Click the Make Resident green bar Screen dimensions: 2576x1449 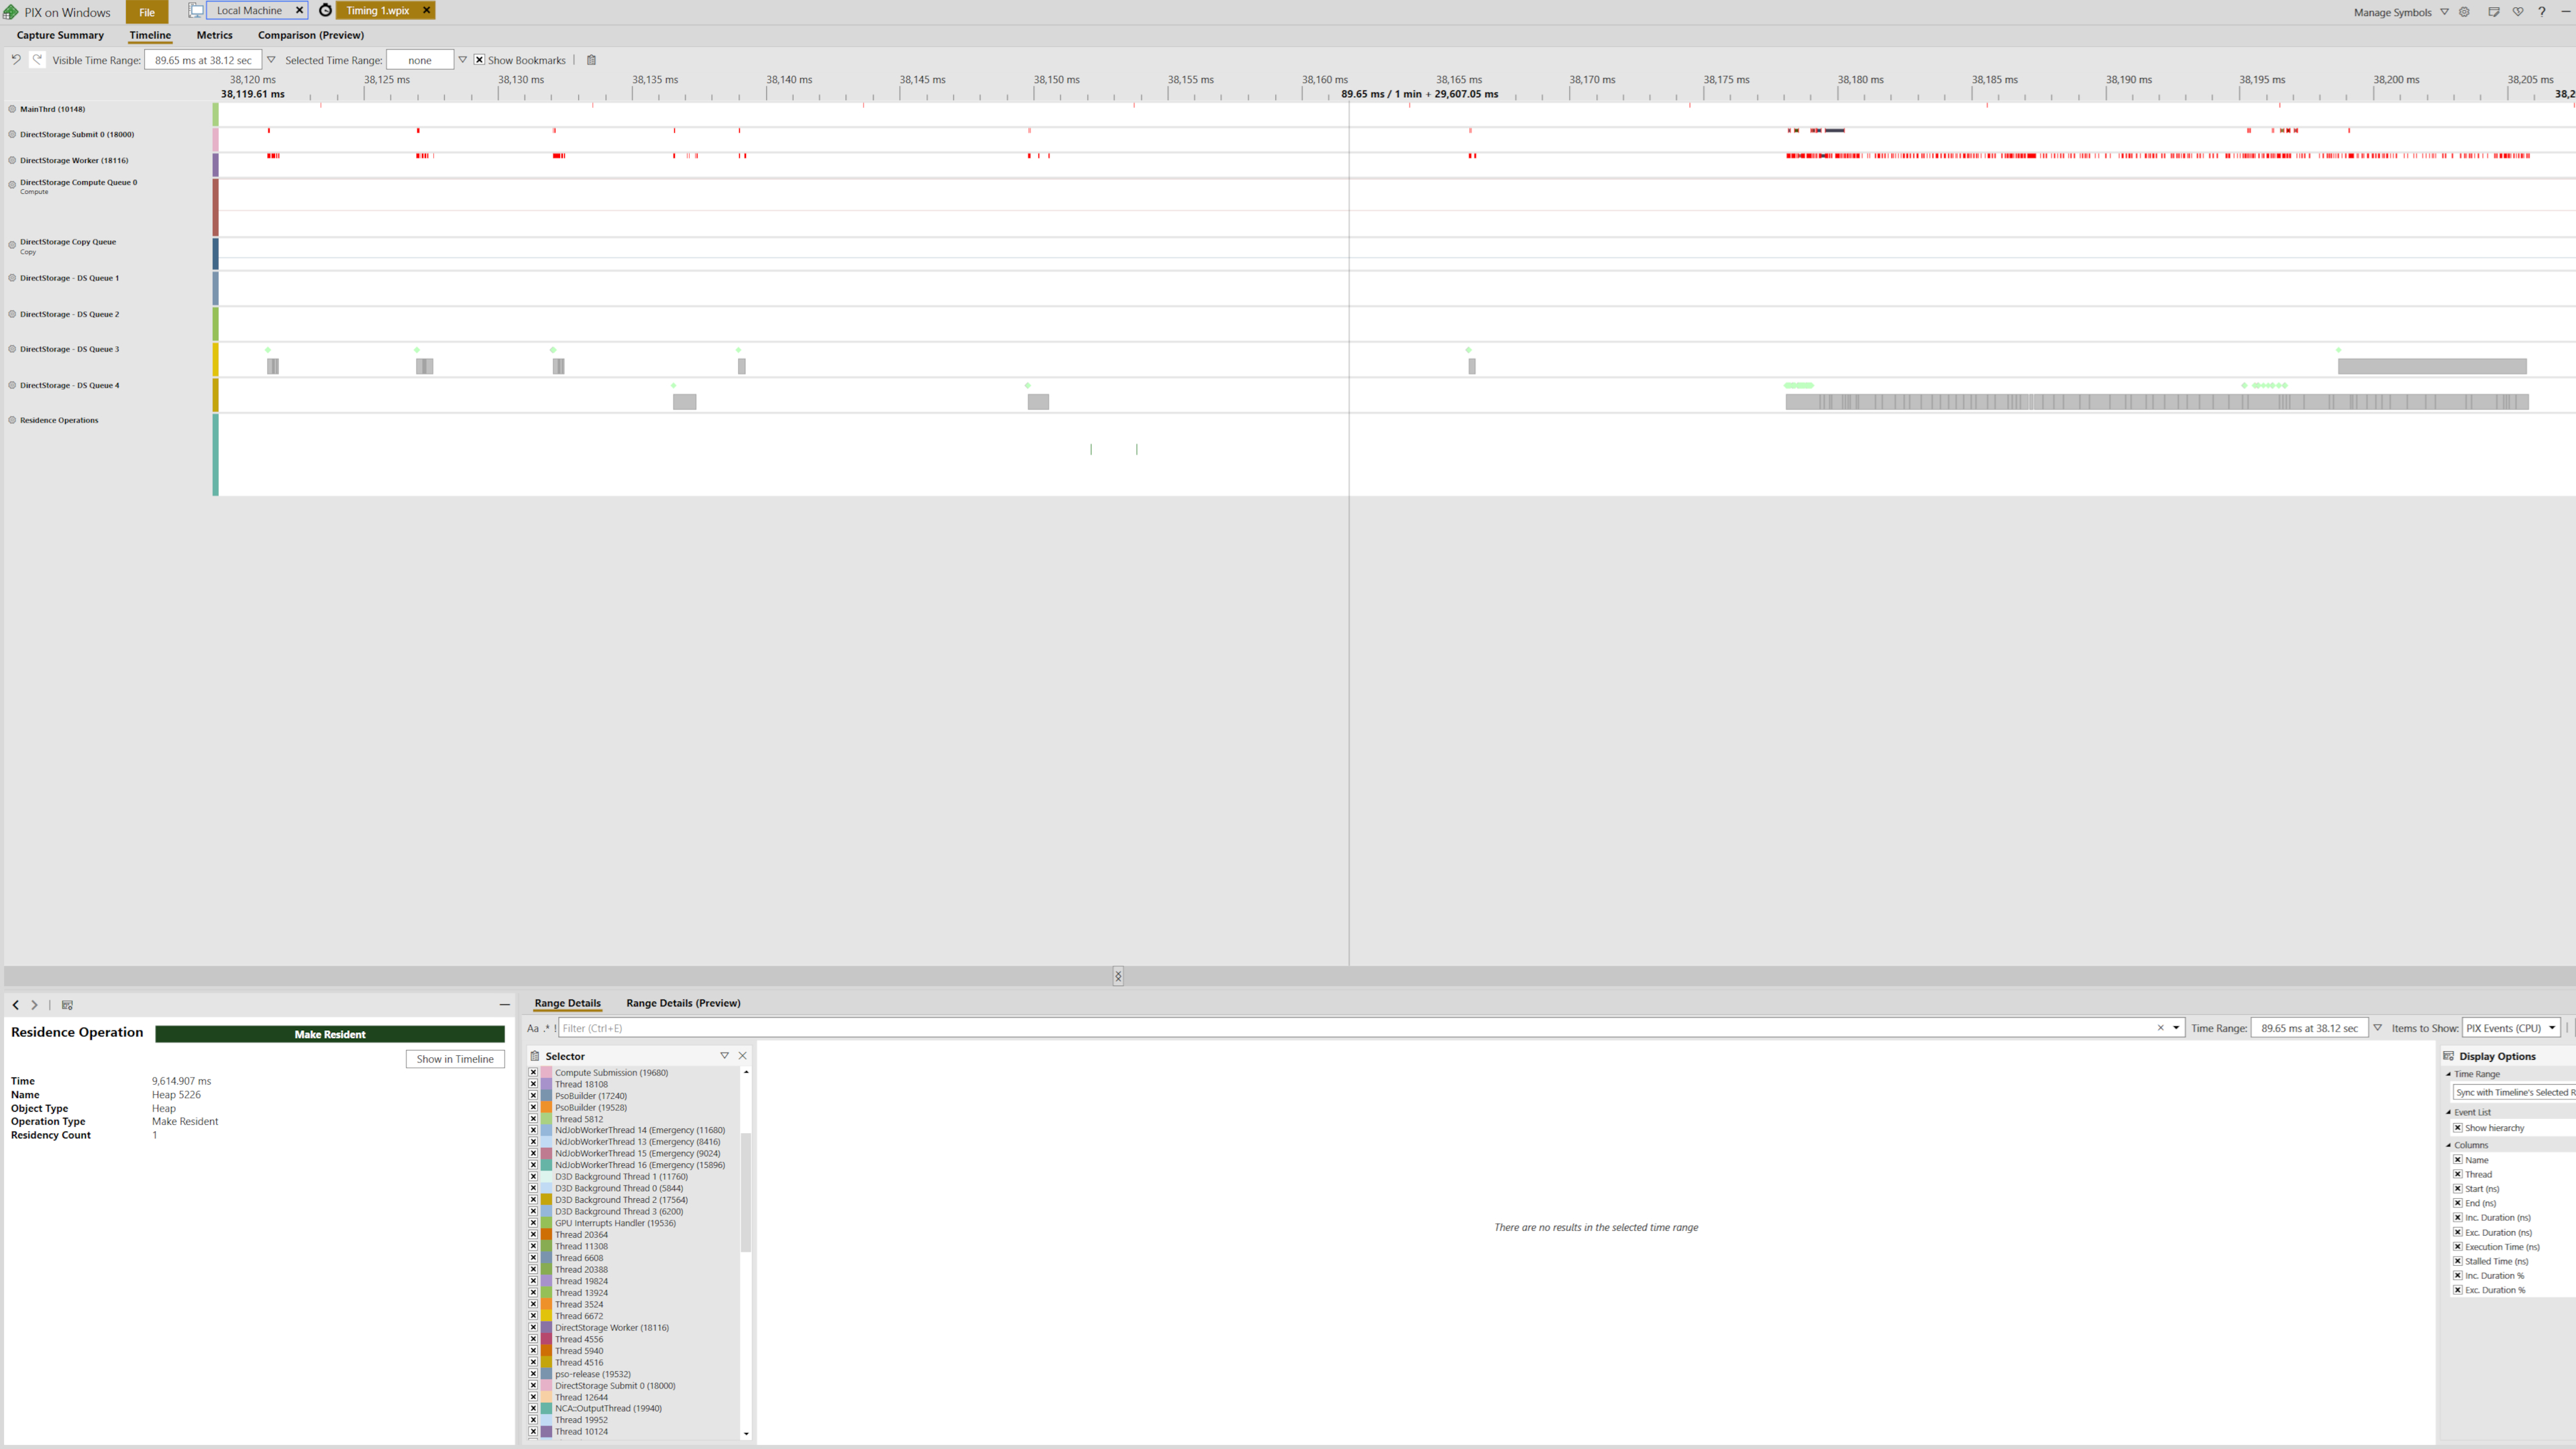[330, 1034]
